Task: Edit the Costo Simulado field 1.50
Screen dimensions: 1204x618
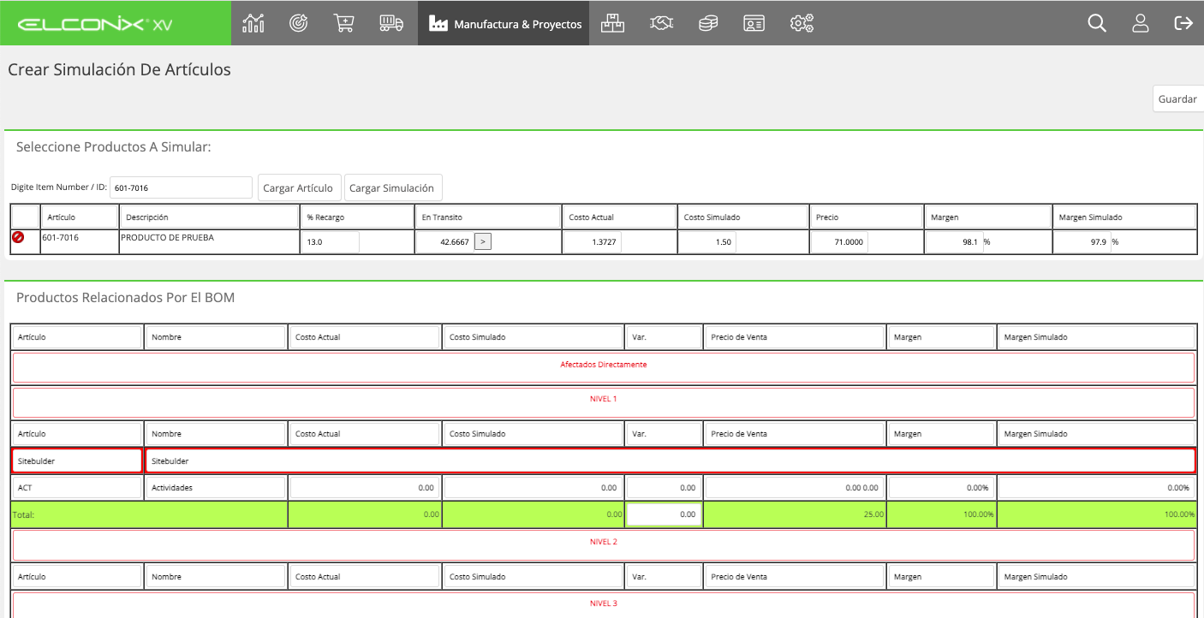Action: 706,242
